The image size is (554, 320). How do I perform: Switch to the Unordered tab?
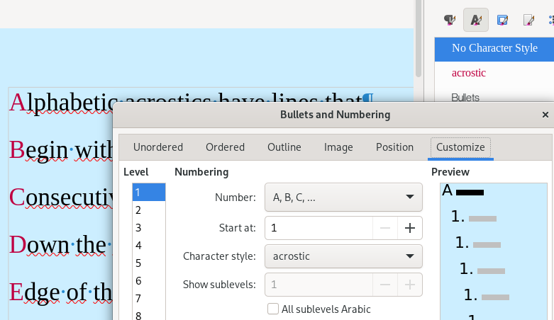(158, 147)
